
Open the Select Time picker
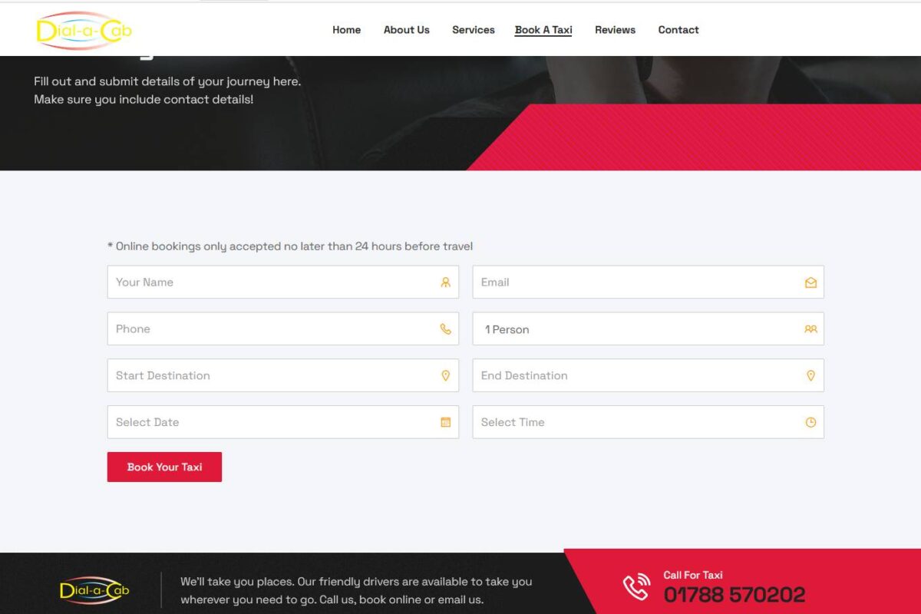629,422
